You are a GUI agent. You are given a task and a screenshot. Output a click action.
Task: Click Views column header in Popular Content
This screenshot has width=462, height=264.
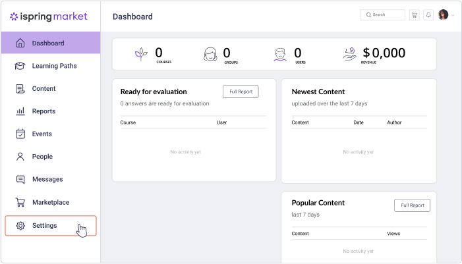point(393,234)
